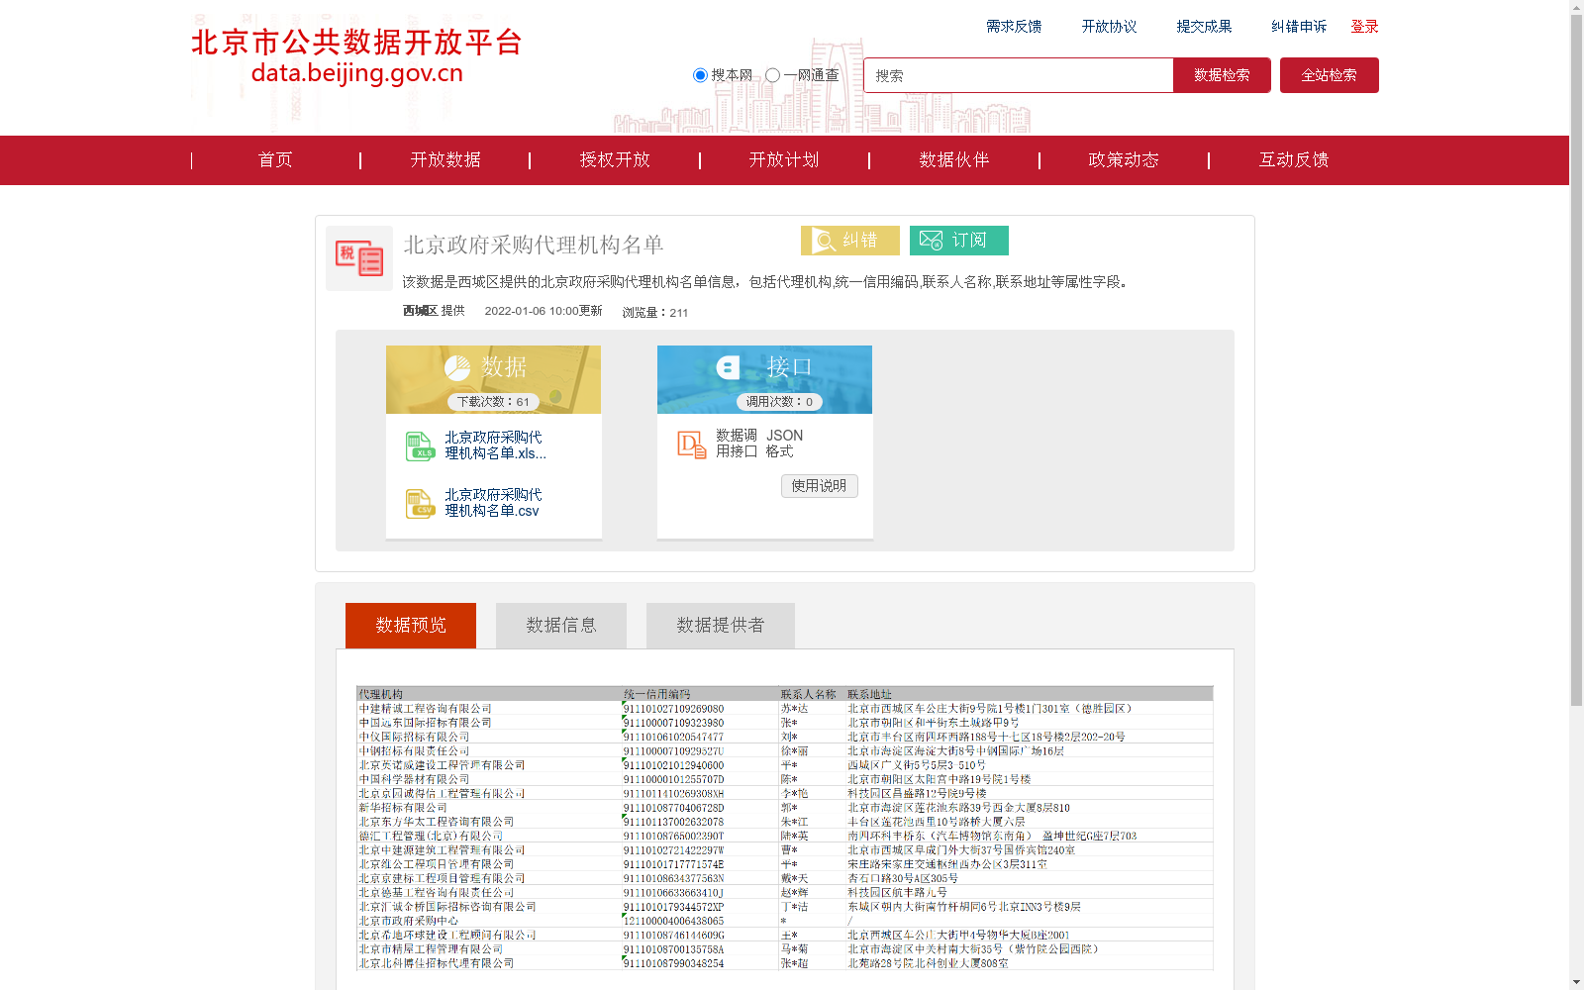Switch to 数据预览 tab

tap(411, 626)
